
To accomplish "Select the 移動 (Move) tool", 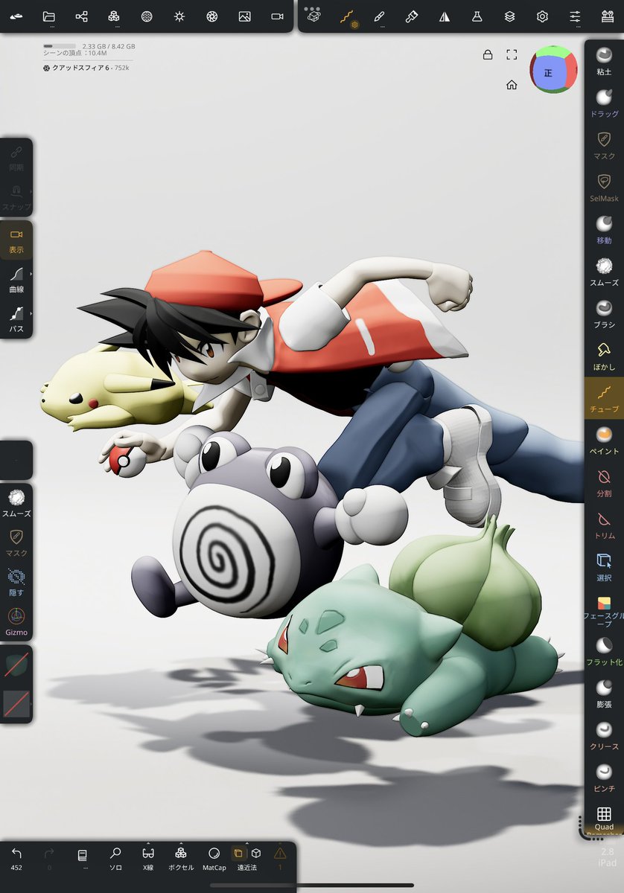I will click(604, 230).
